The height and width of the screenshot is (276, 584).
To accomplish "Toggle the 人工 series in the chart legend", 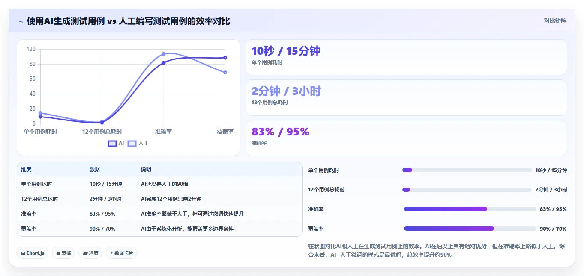I will point(138,144).
